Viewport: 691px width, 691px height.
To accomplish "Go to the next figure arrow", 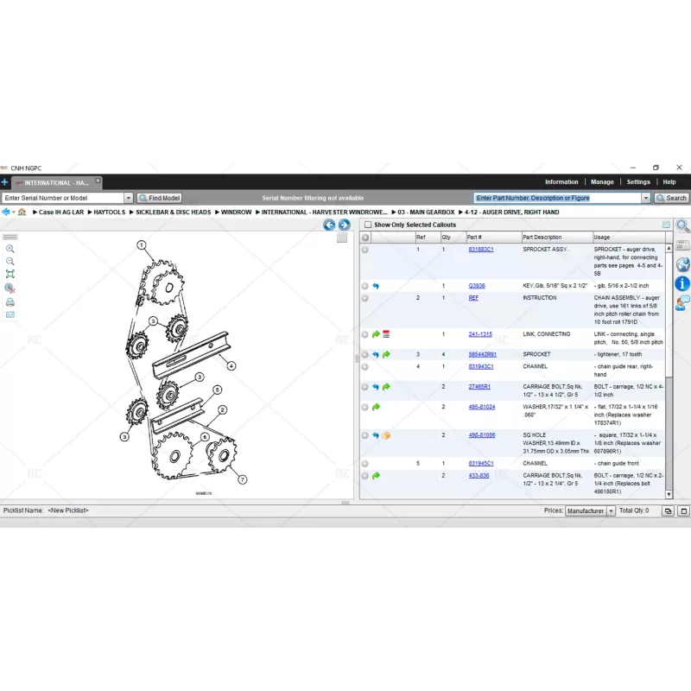I will pyautogui.click(x=344, y=225).
